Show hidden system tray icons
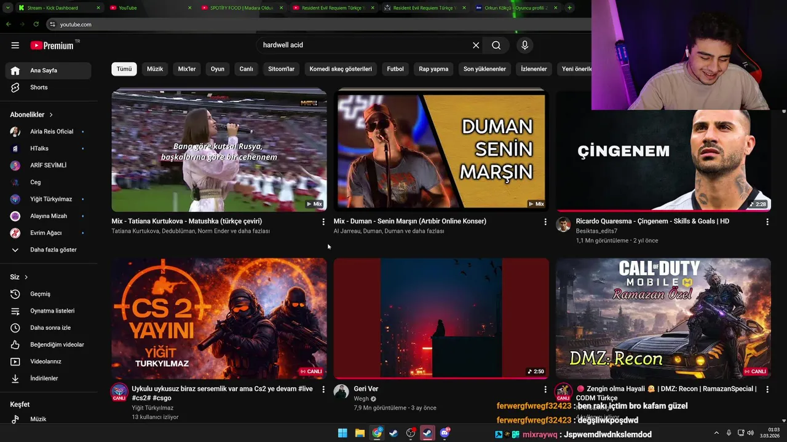 pos(716,433)
